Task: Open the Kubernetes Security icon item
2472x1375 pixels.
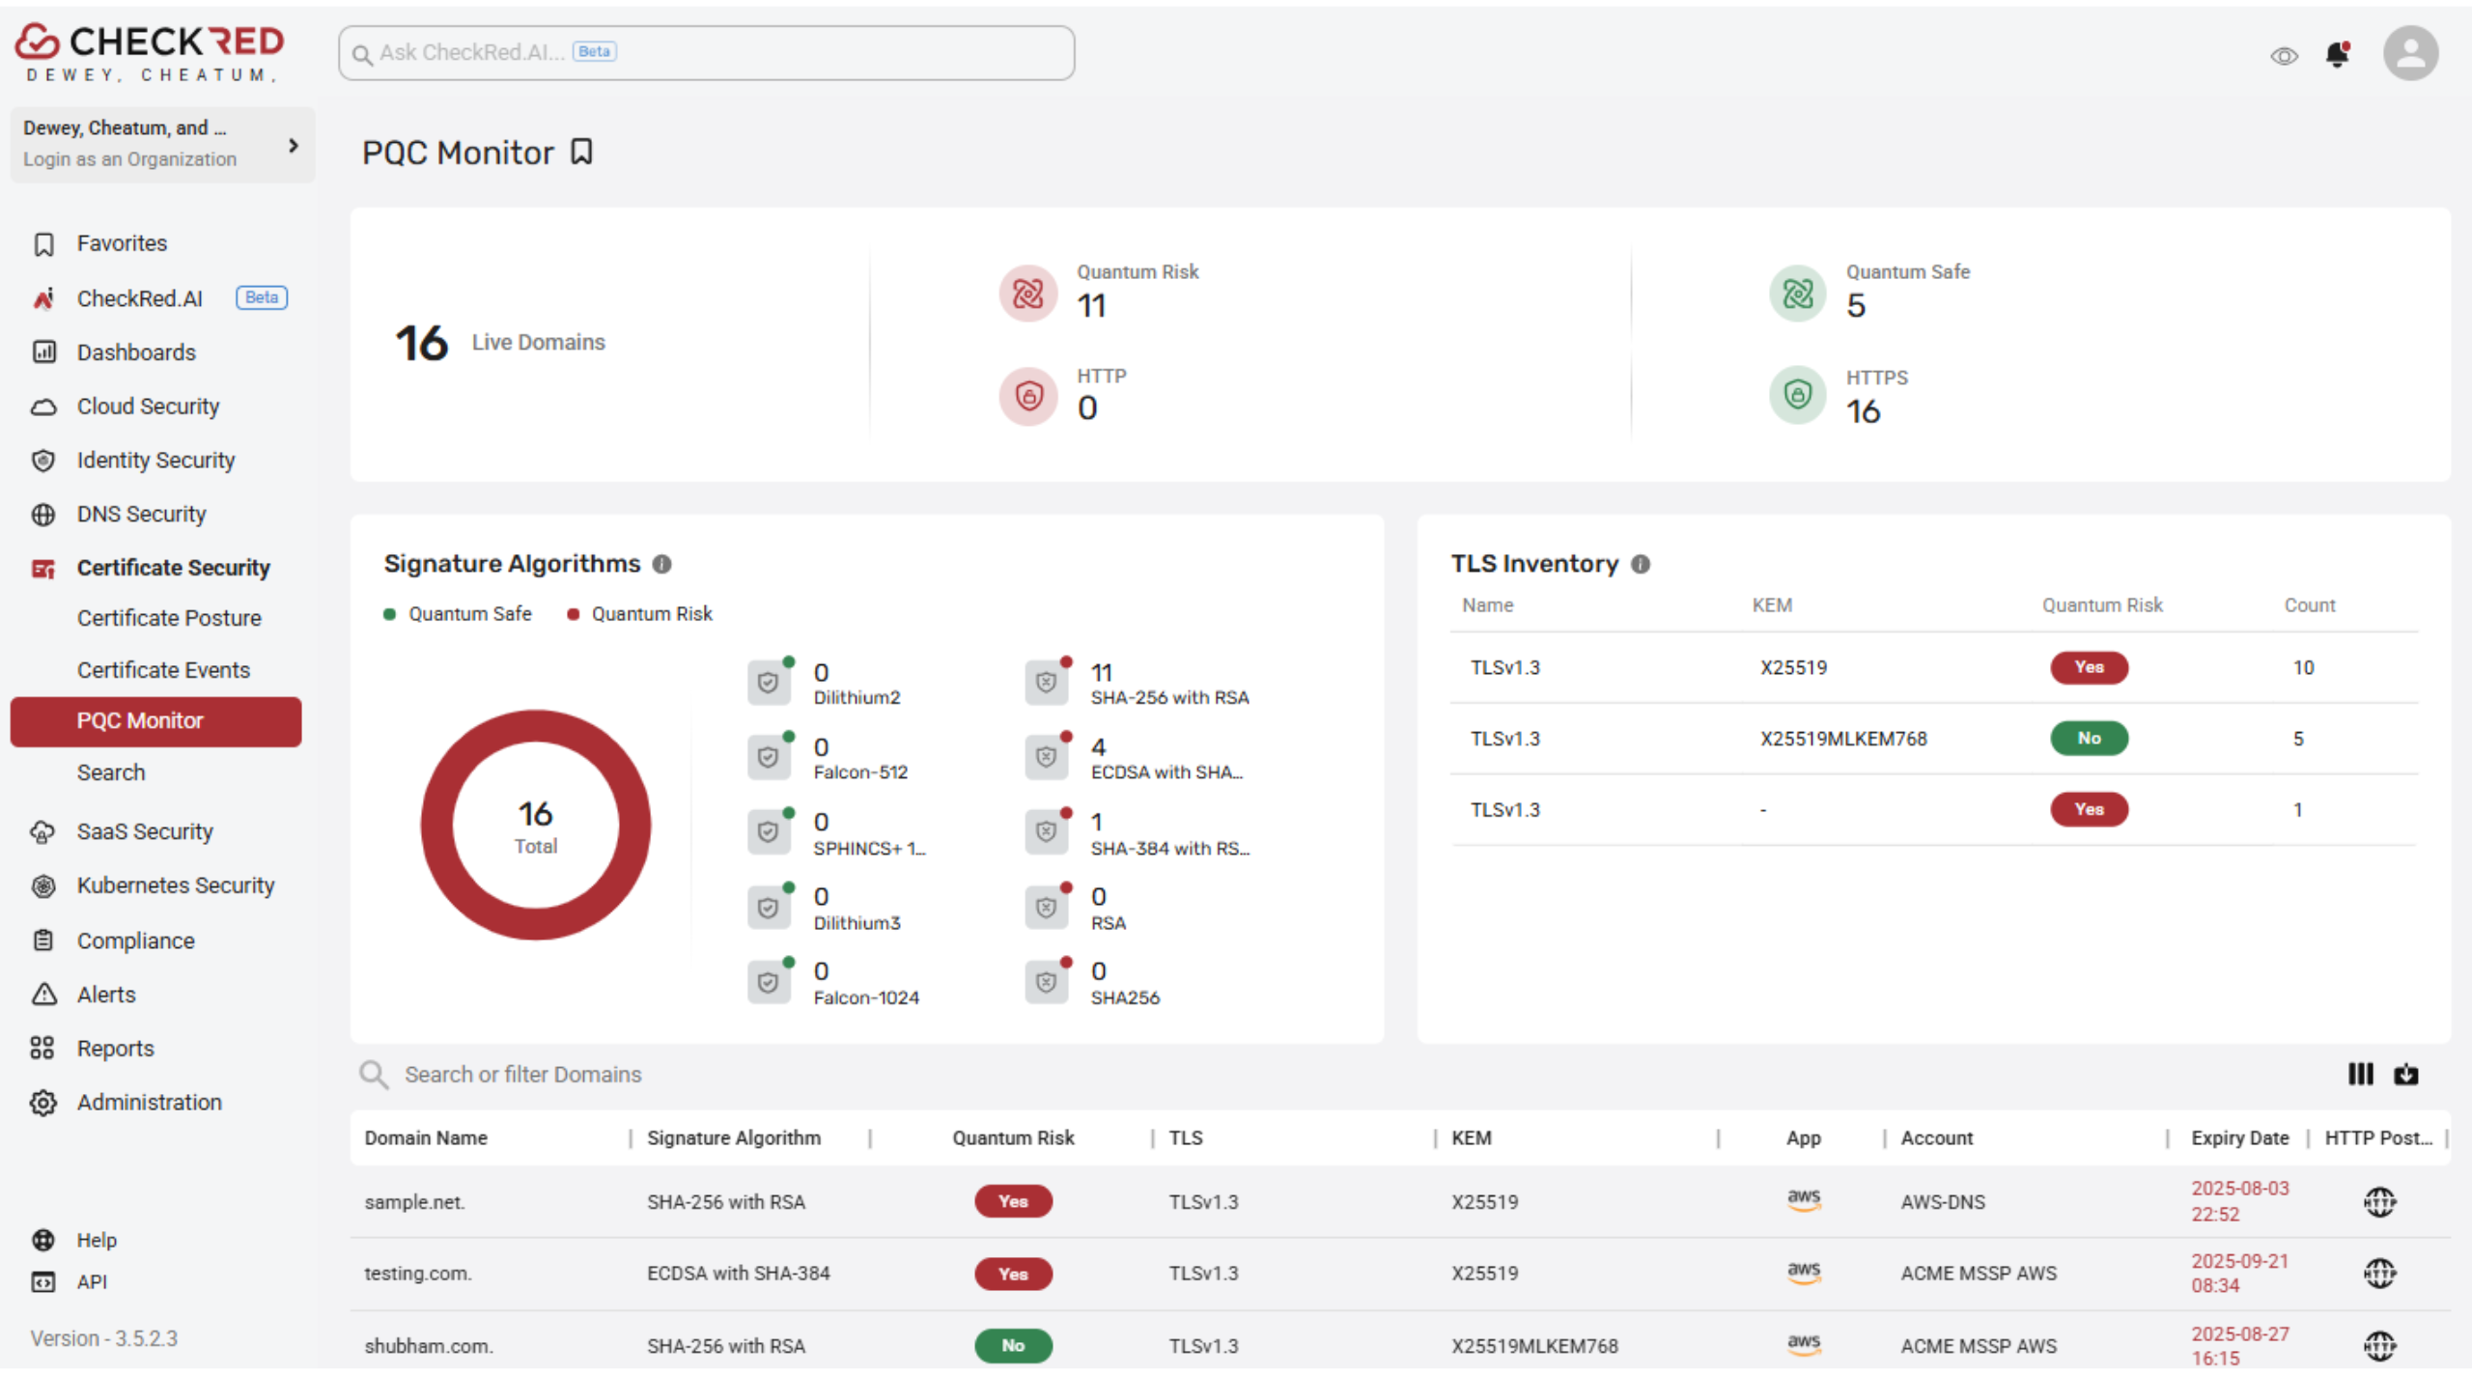Action: pyautogui.click(x=43, y=885)
